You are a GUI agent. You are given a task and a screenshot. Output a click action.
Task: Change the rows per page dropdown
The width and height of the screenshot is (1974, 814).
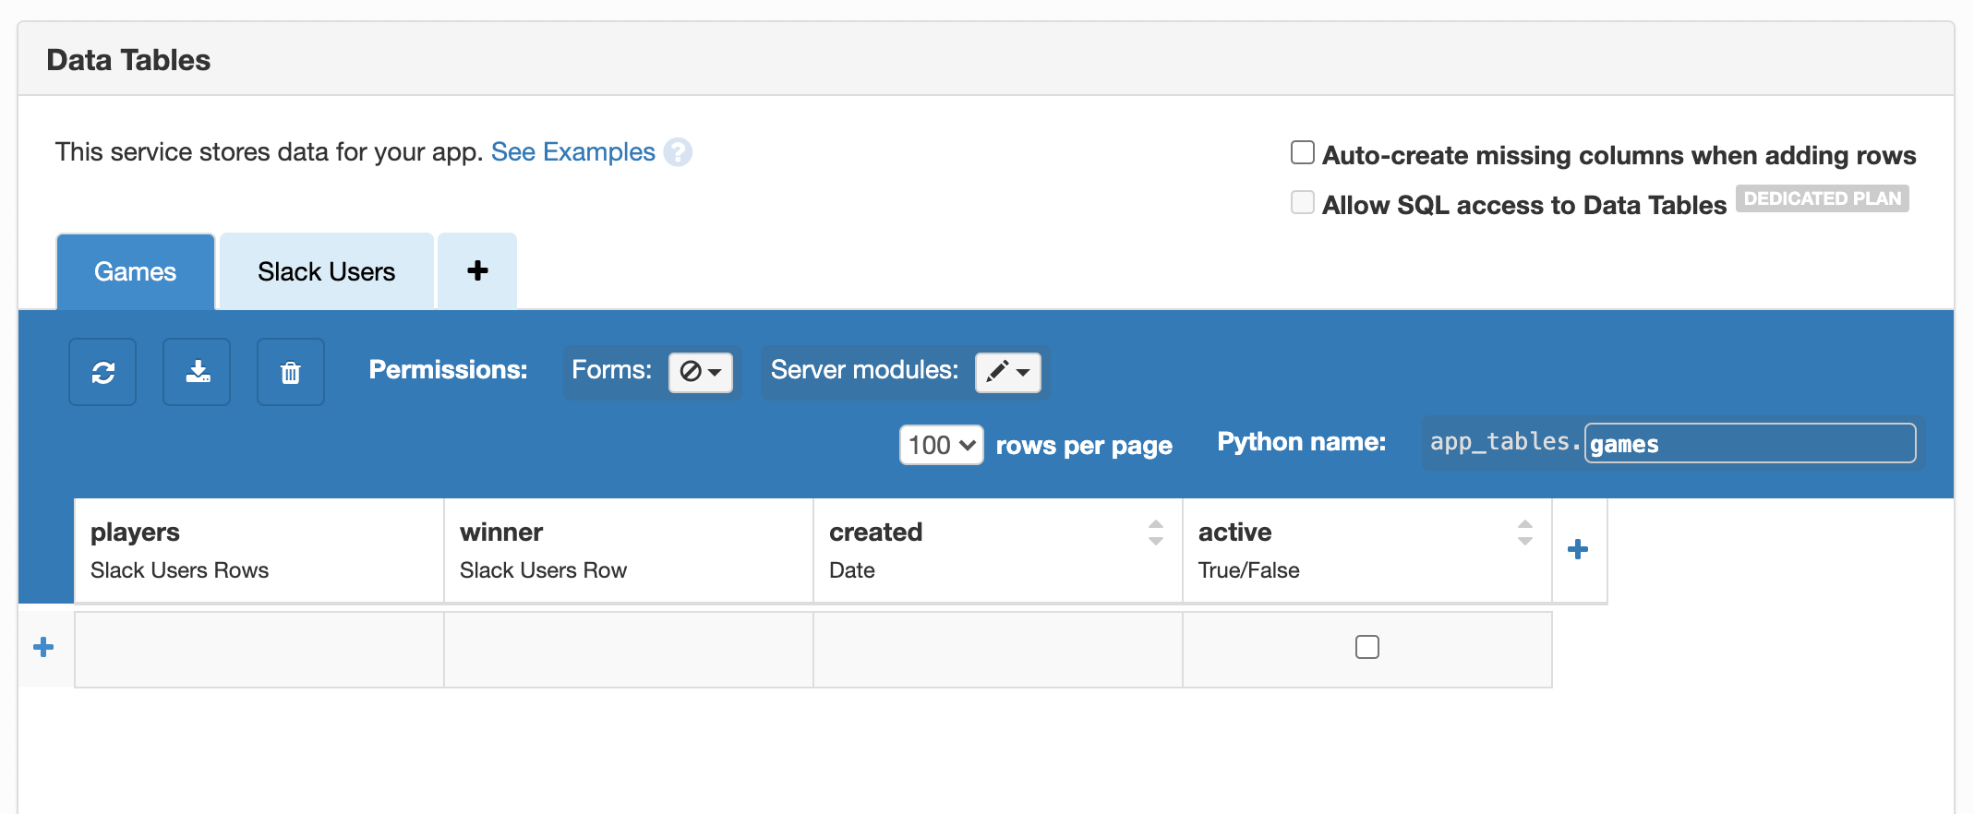tap(941, 445)
